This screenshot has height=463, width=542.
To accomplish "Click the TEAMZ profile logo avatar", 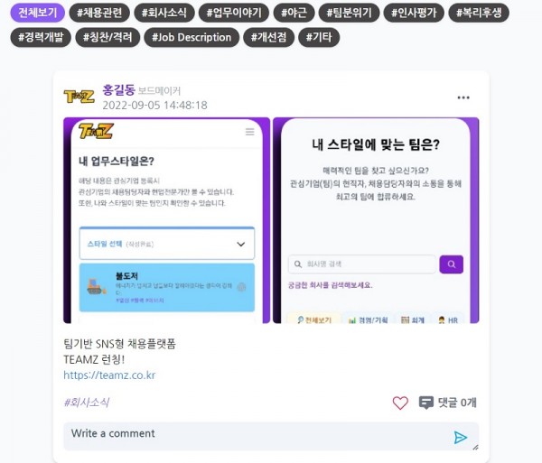I will 79,97.
